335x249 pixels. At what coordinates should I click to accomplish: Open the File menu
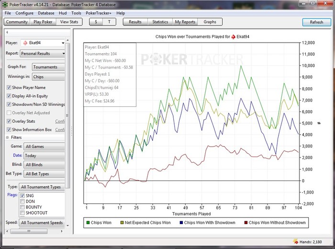[x=8, y=13]
